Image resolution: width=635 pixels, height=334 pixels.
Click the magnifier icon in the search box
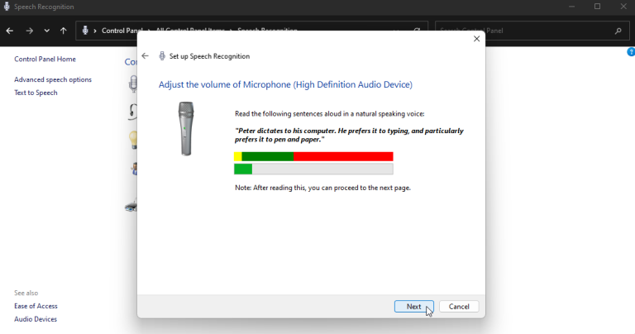point(618,31)
